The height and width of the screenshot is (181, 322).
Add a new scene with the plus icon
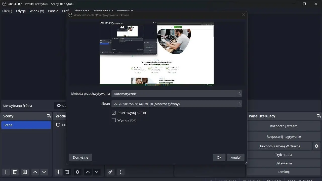[x=6, y=172]
